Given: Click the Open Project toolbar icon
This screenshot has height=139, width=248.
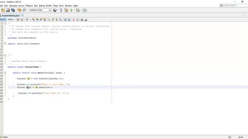Looking at the screenshot, I should point(8,10).
